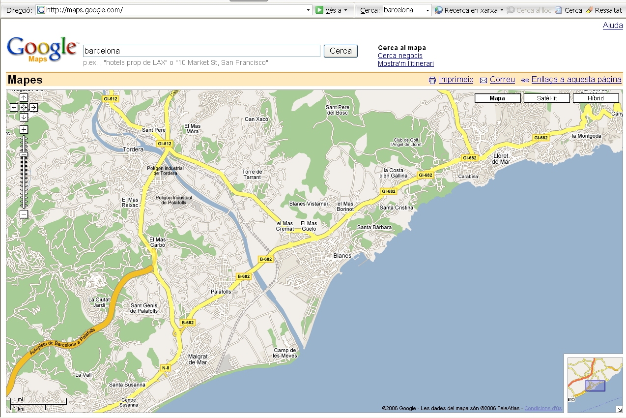Expand the Recerca en xarxa dropdown arrow
Screen dimensions: 626x418
click(x=502, y=10)
